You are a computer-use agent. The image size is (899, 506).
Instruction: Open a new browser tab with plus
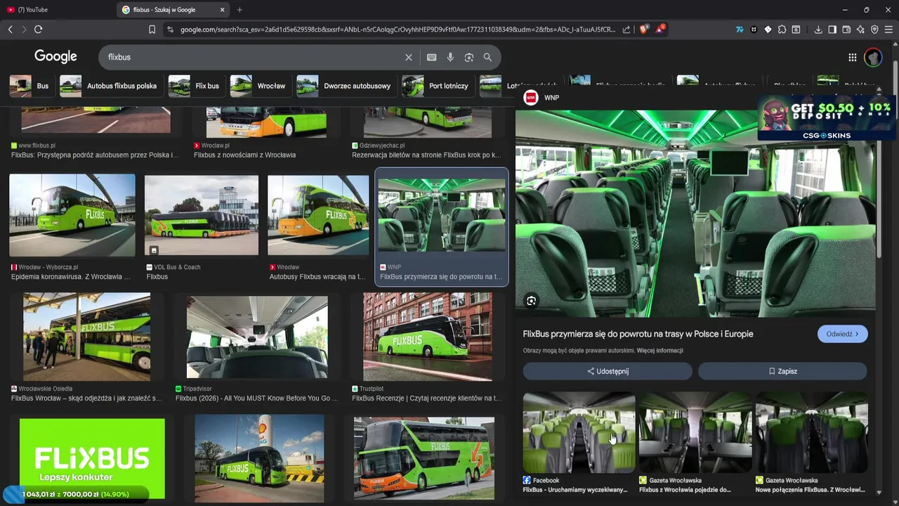coord(239,10)
